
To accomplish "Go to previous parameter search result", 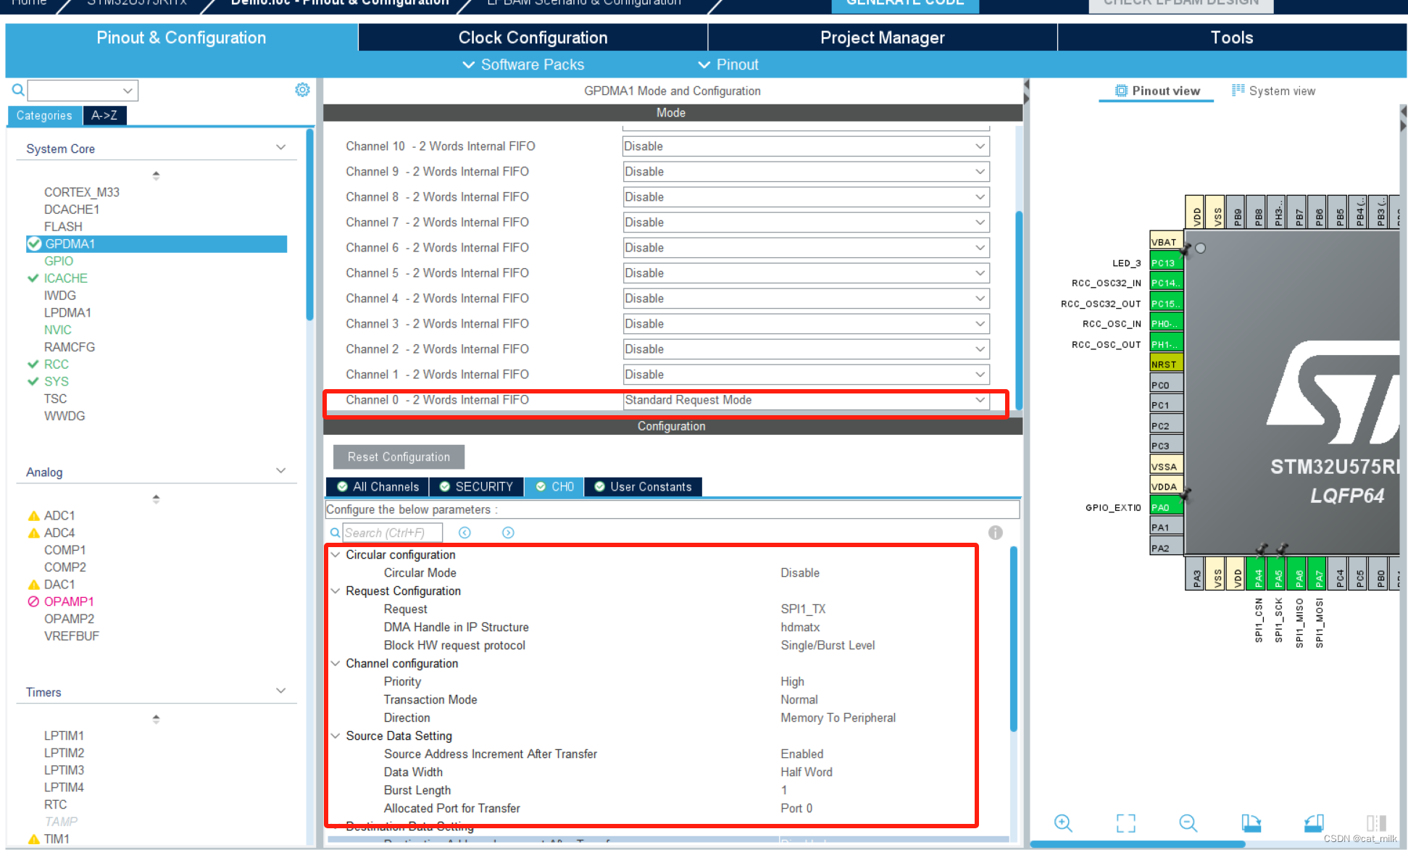I will (x=465, y=533).
